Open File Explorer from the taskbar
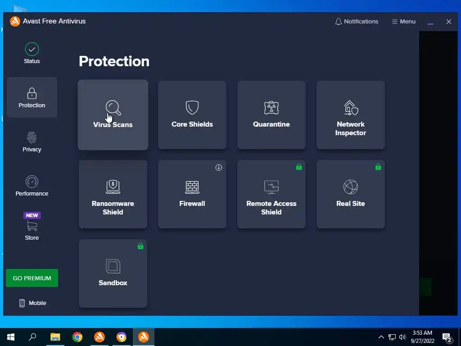The width and height of the screenshot is (461, 346). pos(55,337)
